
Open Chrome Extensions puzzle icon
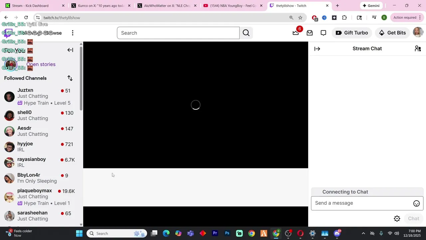tap(344, 18)
